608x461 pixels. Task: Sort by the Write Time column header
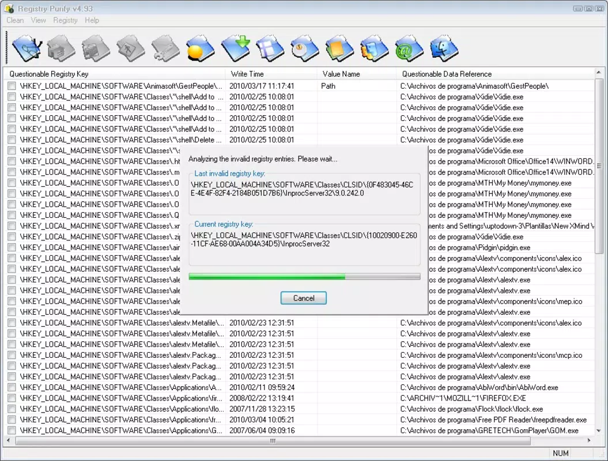[271, 74]
